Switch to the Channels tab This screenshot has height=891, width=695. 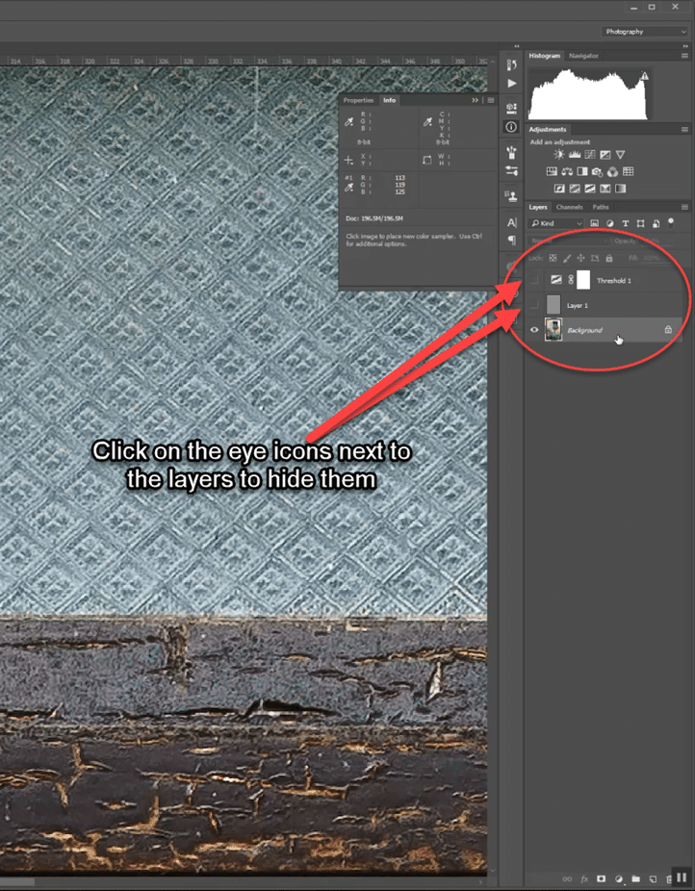click(570, 207)
